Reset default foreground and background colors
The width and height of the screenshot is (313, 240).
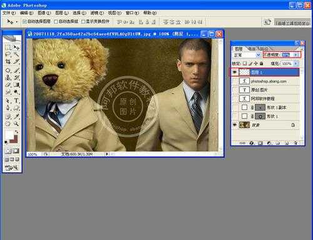tap(6, 142)
